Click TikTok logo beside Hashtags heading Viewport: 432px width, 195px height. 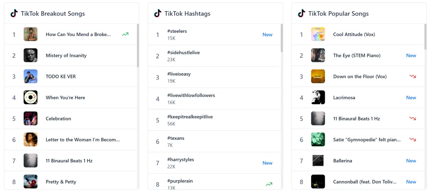(x=158, y=14)
